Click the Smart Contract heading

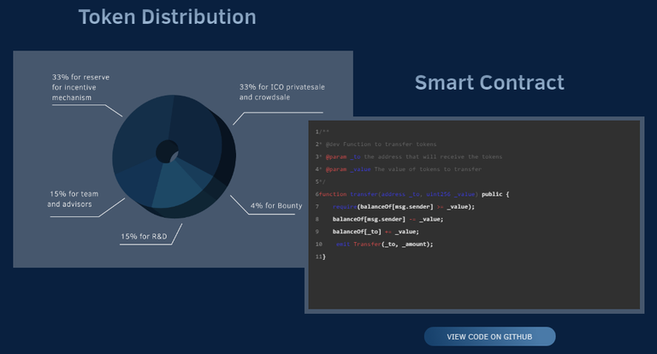[x=489, y=83]
